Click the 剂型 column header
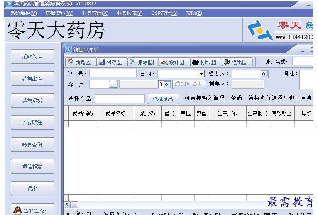Viewport: 318px width, 215px height. (202, 113)
